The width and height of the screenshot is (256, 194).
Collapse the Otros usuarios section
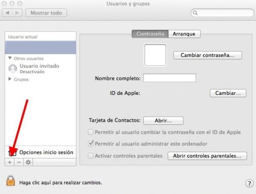coord(10,58)
